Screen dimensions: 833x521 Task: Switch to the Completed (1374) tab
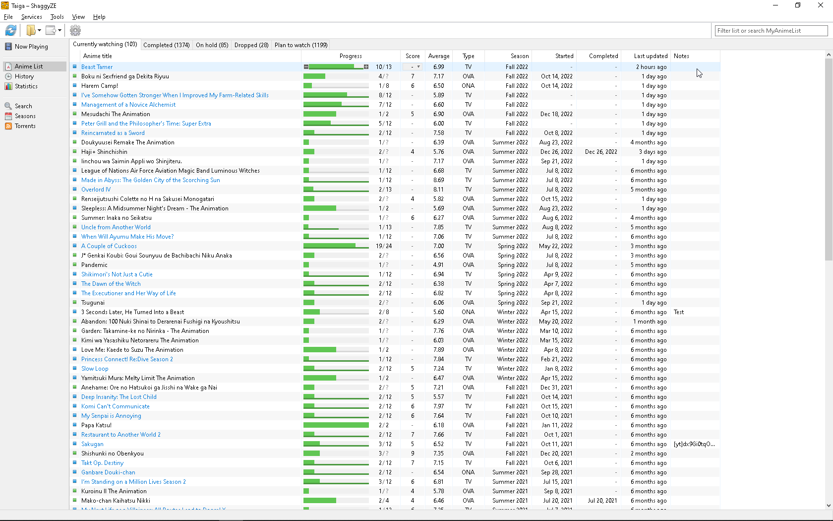click(166, 45)
